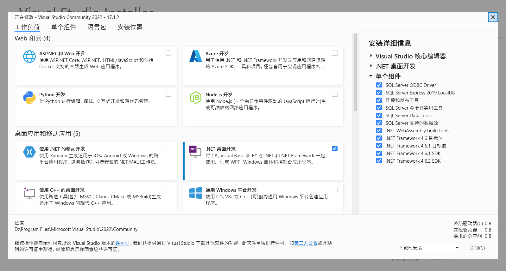Select the Azure 开发 card title
This screenshot has height=271, width=506.
tap(217, 53)
